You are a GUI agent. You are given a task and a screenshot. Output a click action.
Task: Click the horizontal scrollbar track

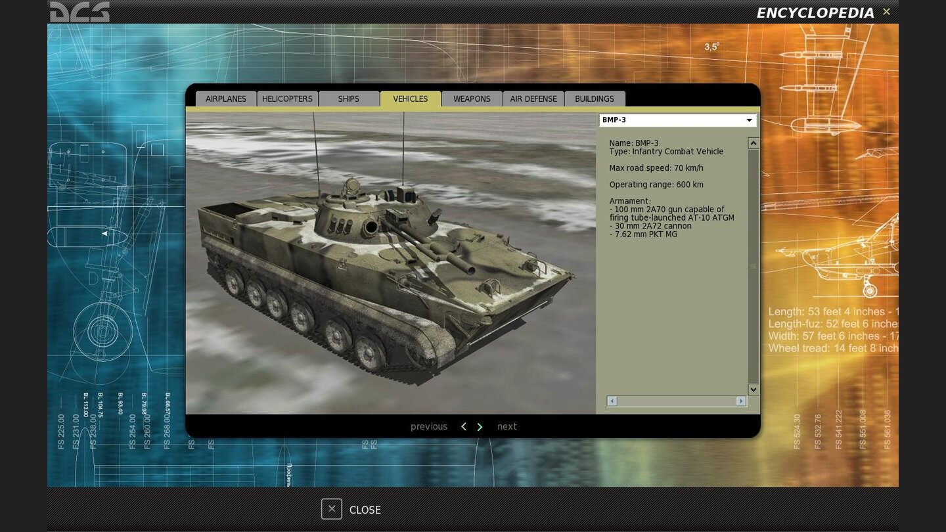coord(677,401)
